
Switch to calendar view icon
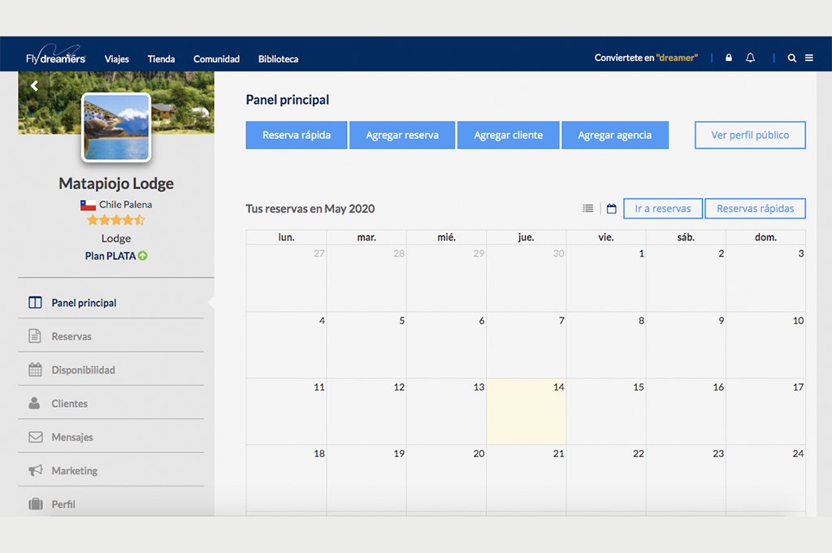pos(612,209)
